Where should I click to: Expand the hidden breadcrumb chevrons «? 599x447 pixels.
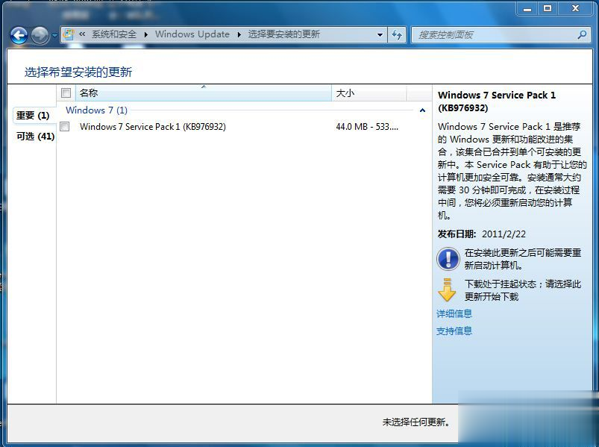pyautogui.click(x=82, y=34)
